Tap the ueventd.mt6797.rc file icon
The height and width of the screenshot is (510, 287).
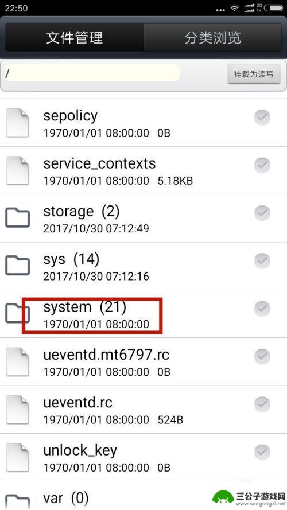(18, 361)
